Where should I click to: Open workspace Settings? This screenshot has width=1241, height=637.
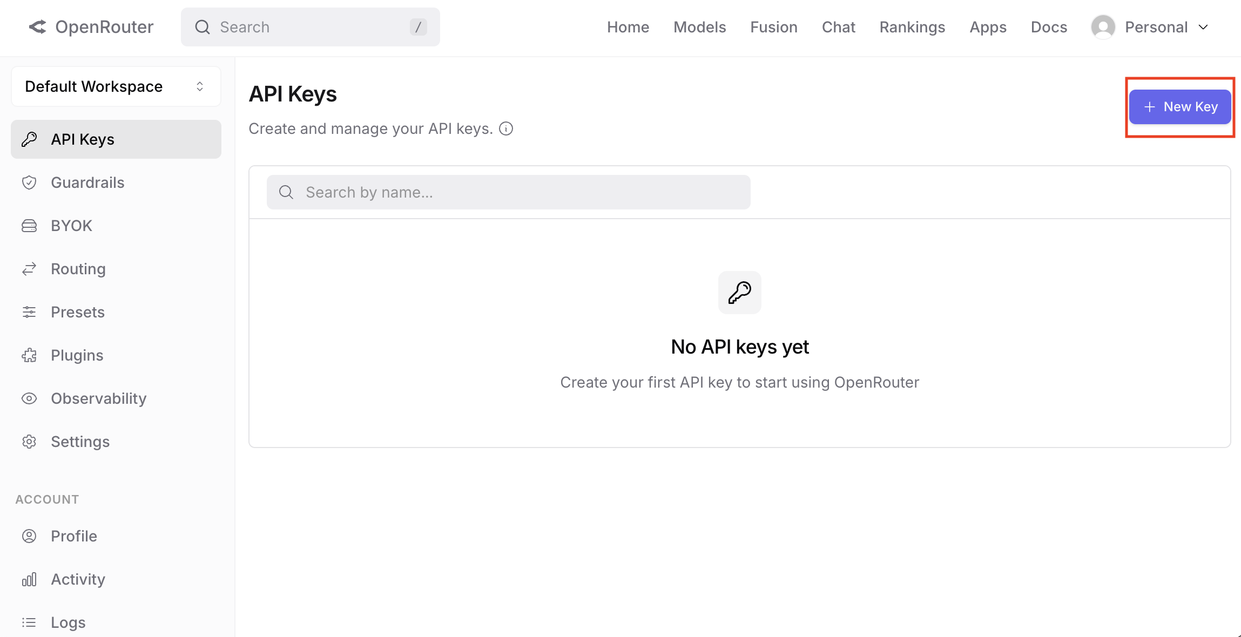click(x=116, y=442)
